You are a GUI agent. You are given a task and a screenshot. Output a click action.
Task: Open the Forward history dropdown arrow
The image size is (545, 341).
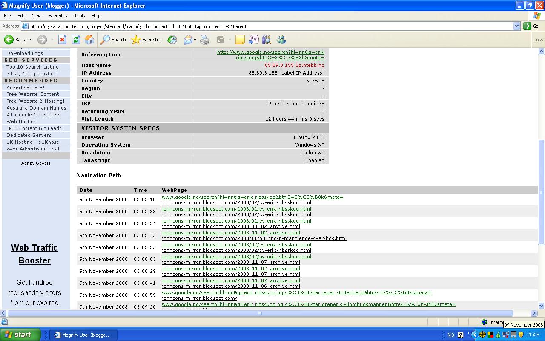click(x=52, y=40)
